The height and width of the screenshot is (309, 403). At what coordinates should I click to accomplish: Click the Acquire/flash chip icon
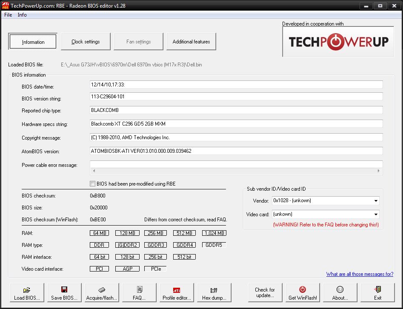tap(102, 290)
